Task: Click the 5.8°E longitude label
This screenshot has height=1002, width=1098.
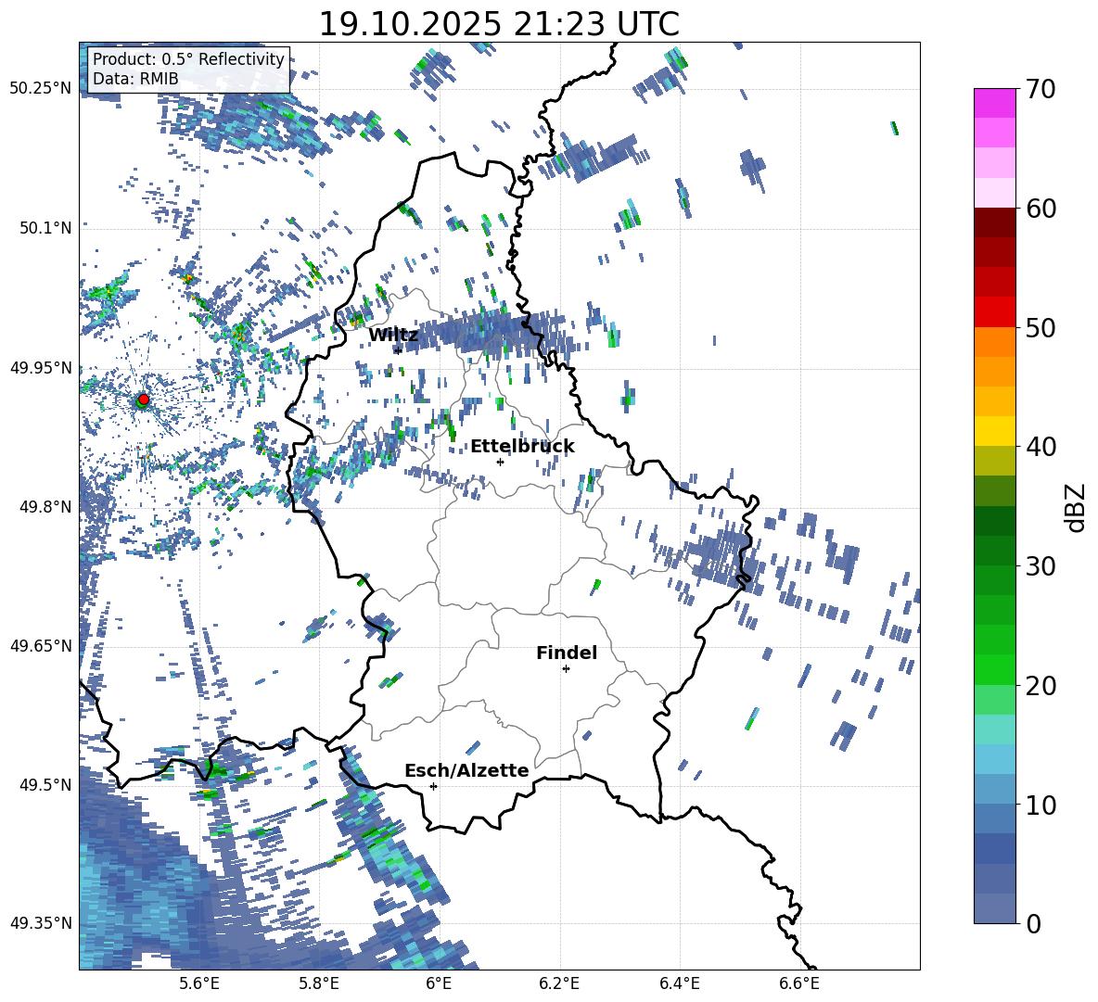Action: point(319,983)
